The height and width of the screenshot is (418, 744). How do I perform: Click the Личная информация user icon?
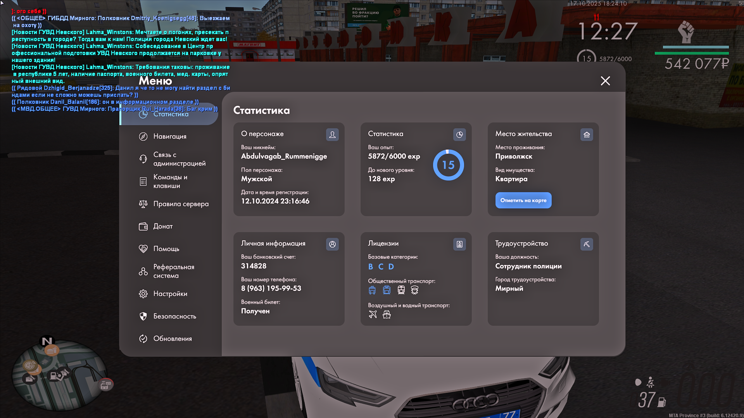[x=332, y=244]
